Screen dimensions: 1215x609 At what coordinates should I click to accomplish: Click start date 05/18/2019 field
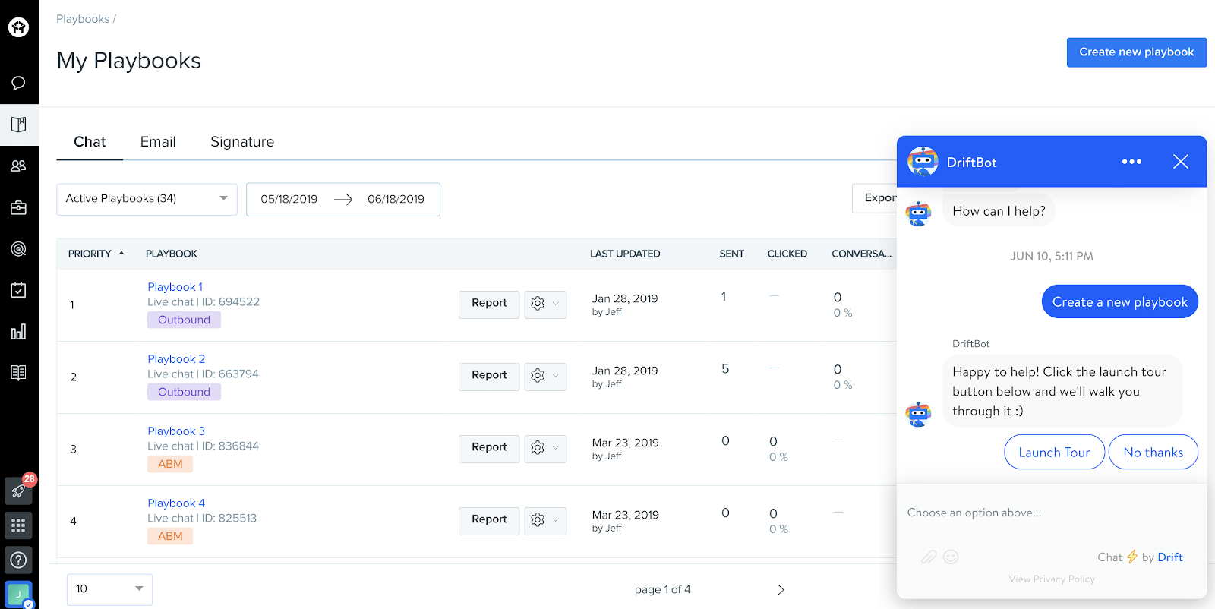[x=289, y=199]
